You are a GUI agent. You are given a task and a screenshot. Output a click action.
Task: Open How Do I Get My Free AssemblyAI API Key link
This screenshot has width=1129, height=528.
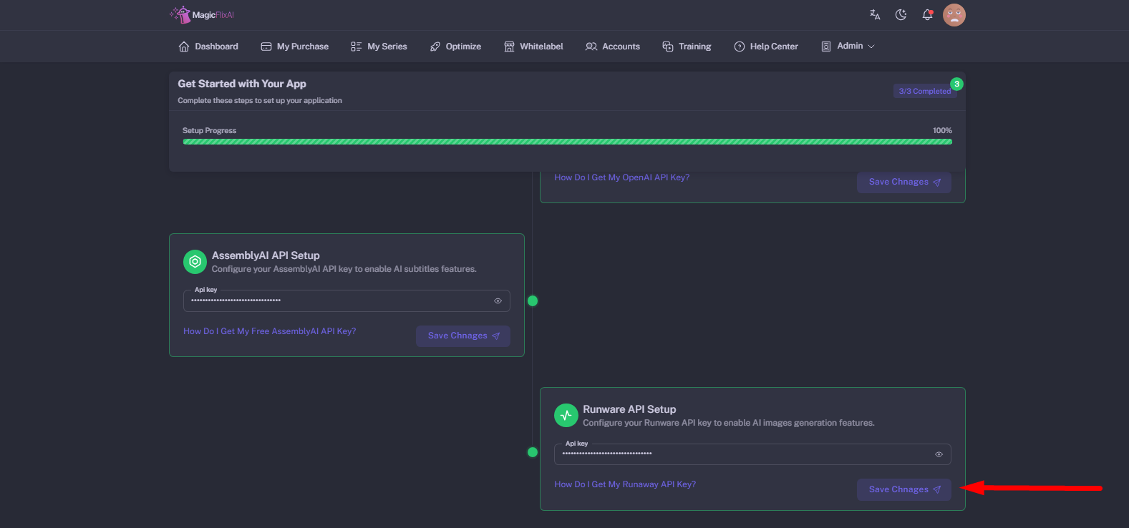coord(269,331)
